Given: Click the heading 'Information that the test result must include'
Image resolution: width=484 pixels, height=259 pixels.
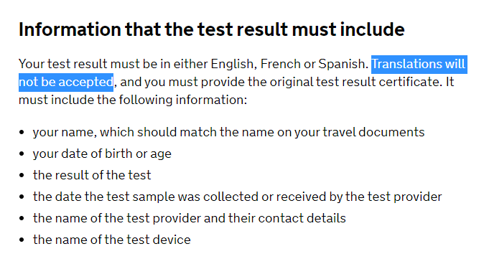Looking at the screenshot, I should (x=211, y=29).
